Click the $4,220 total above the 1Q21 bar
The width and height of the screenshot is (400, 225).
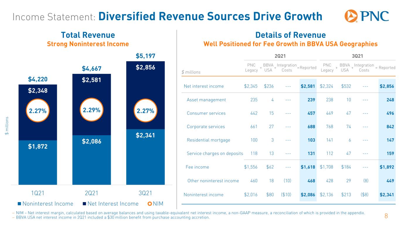point(38,79)
